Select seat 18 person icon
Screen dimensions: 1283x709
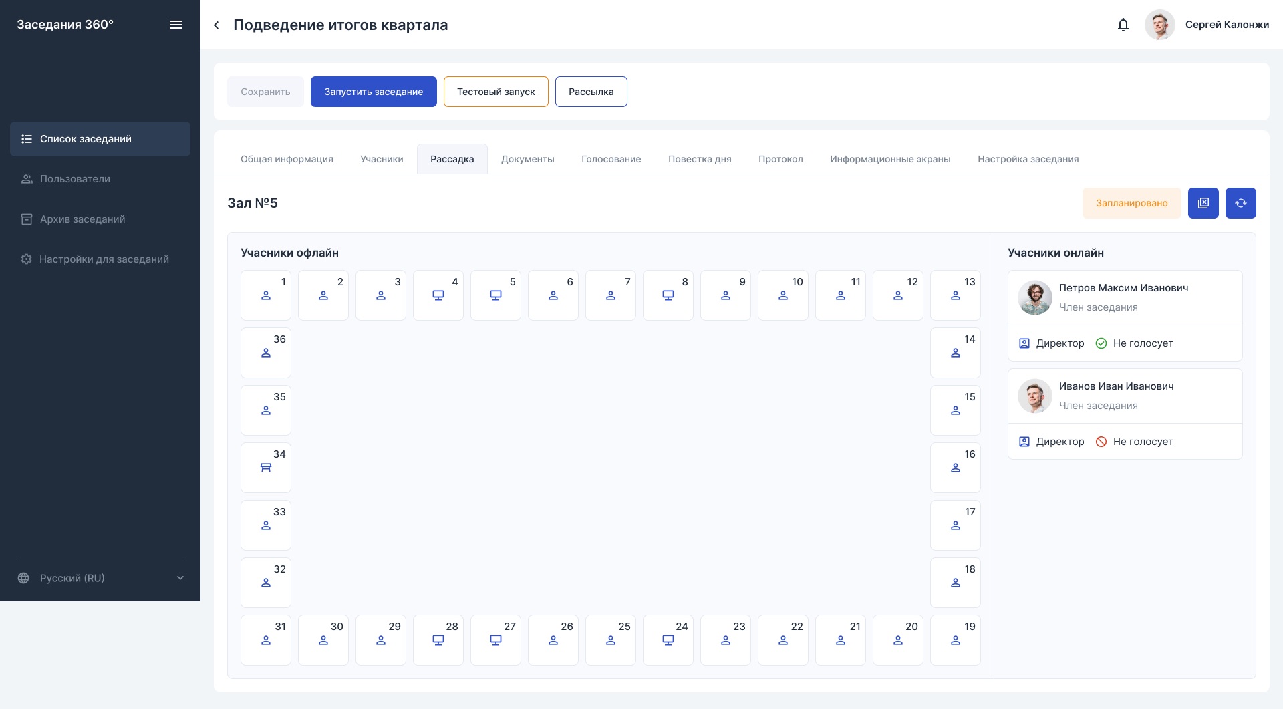click(956, 583)
